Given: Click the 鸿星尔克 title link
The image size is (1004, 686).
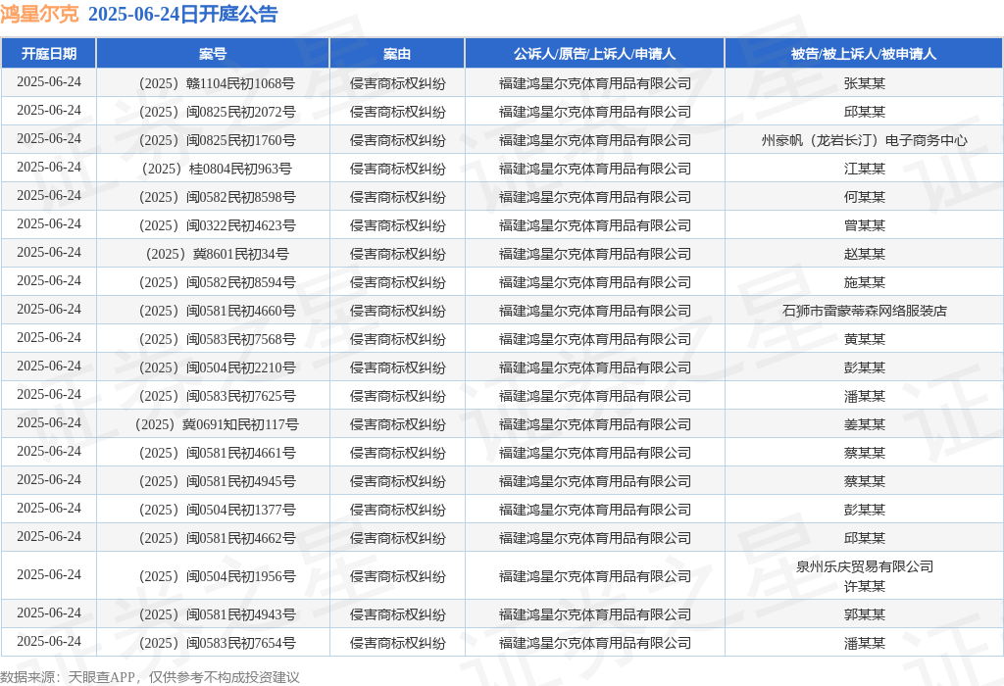Looking at the screenshot, I should click(39, 14).
